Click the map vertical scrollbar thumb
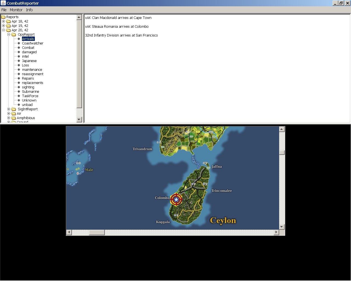351x281 pixels. (x=282, y=153)
